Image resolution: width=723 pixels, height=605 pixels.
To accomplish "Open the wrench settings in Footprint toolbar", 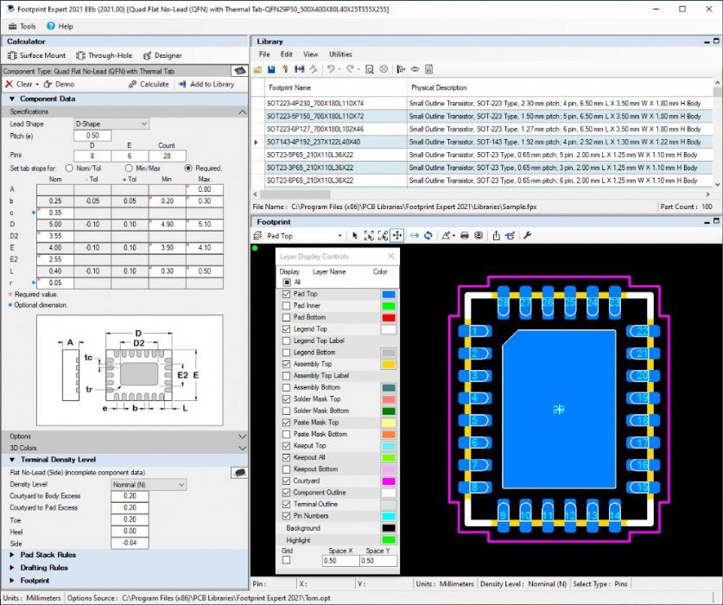I will (x=527, y=236).
